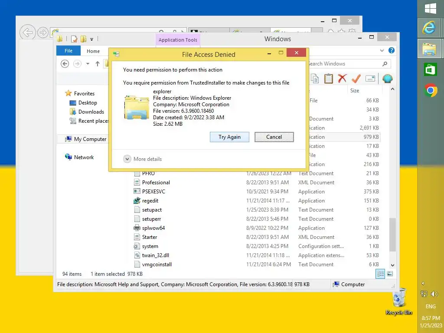The image size is (444, 333).
Task: Select the Professional XML file
Action: [156, 183]
